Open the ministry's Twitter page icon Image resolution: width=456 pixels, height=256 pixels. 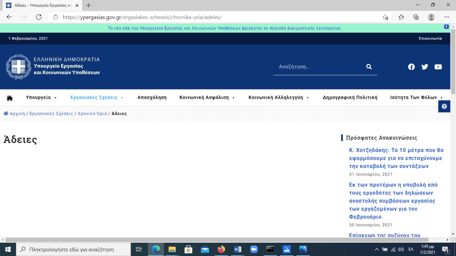[x=425, y=67]
